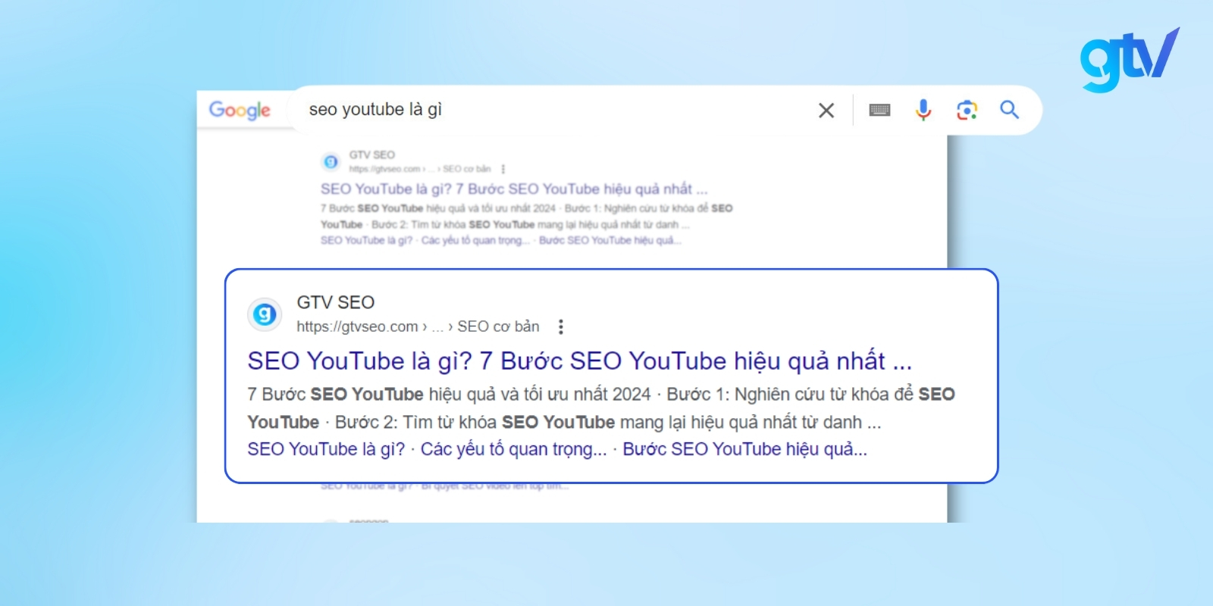Open result options three-dot menu in enlarged card
The image size is (1213, 606).
560,326
